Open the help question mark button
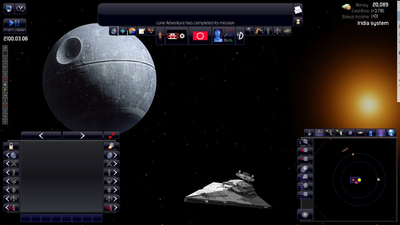Viewport: 400px width, 225px height. coord(20,9)
